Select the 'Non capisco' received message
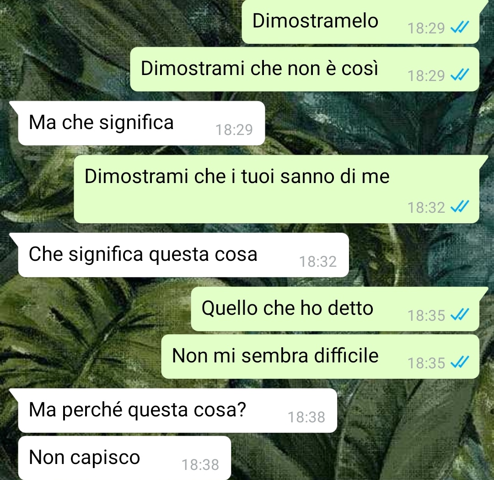 tap(124, 458)
